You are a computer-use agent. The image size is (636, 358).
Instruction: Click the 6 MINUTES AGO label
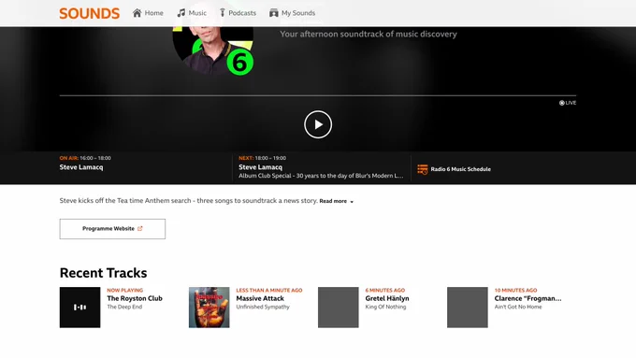(x=385, y=291)
